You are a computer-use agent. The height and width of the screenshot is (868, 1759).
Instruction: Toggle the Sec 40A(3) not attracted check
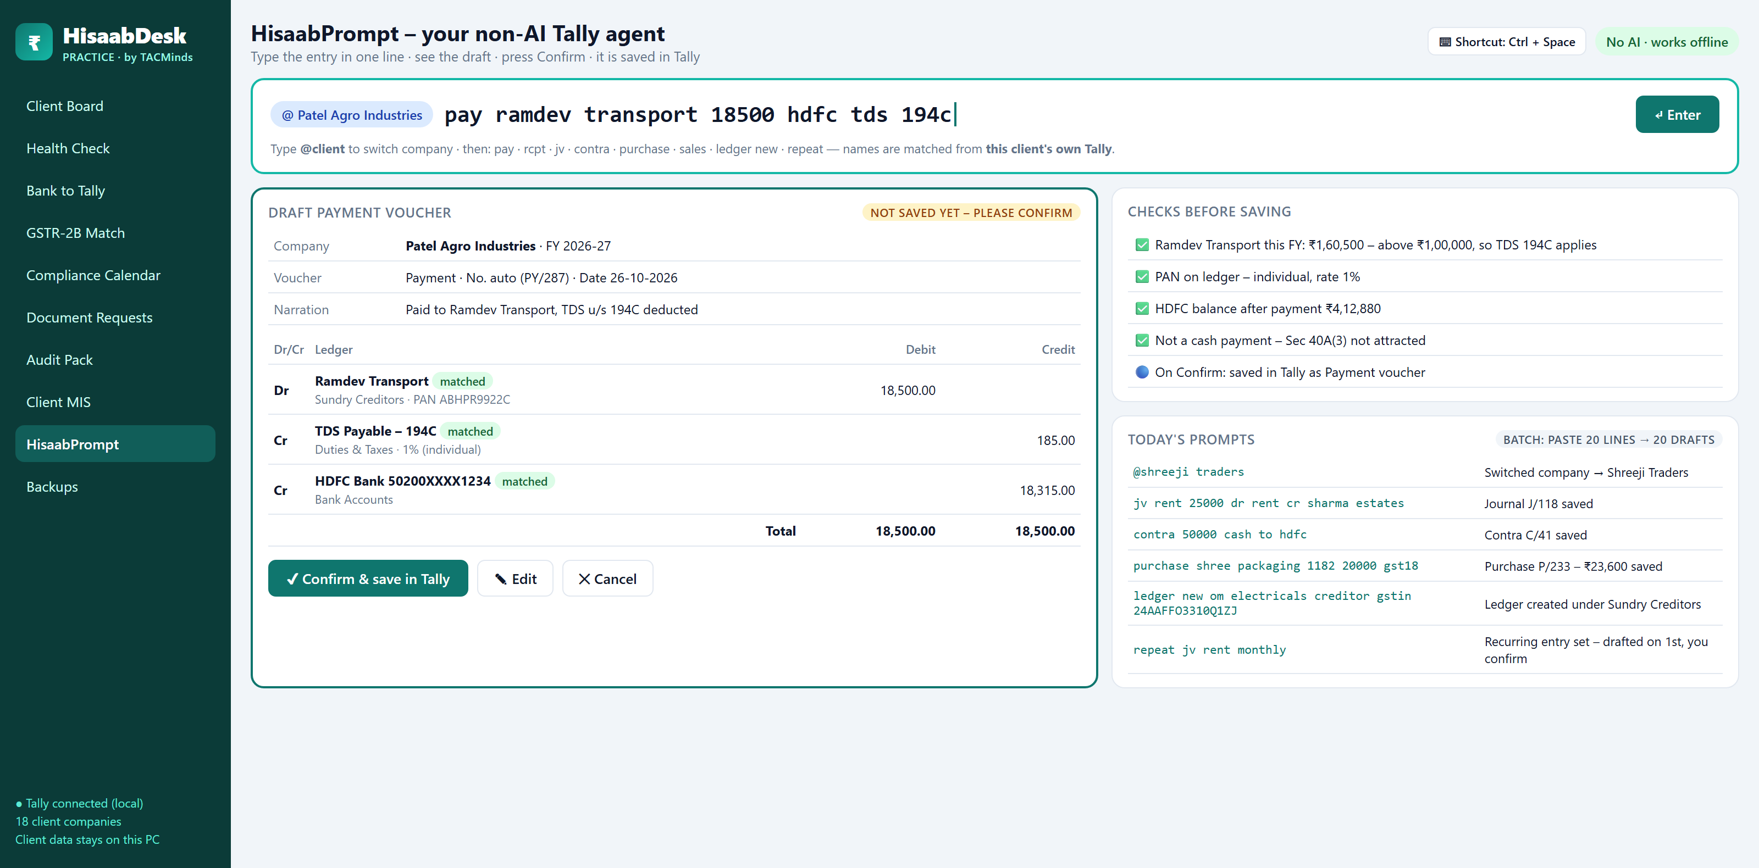[1142, 340]
